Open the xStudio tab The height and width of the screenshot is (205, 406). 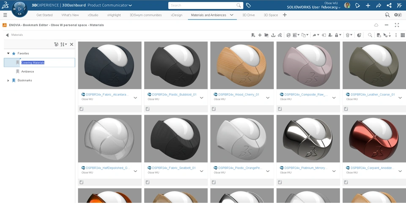click(93, 15)
